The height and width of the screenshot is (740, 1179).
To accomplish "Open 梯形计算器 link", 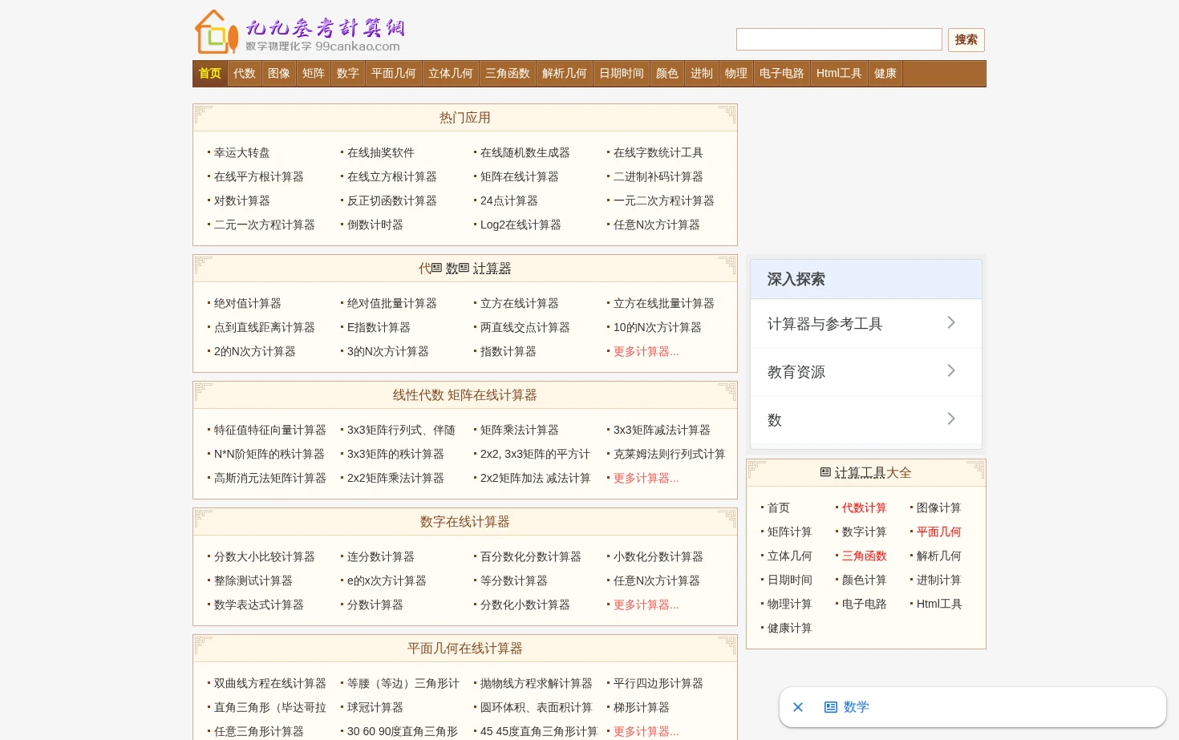I will [642, 707].
